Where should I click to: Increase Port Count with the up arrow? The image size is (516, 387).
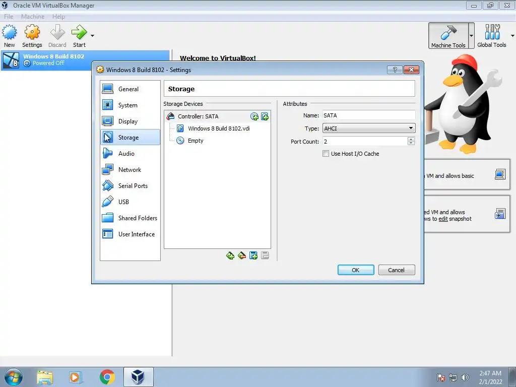tap(411, 139)
